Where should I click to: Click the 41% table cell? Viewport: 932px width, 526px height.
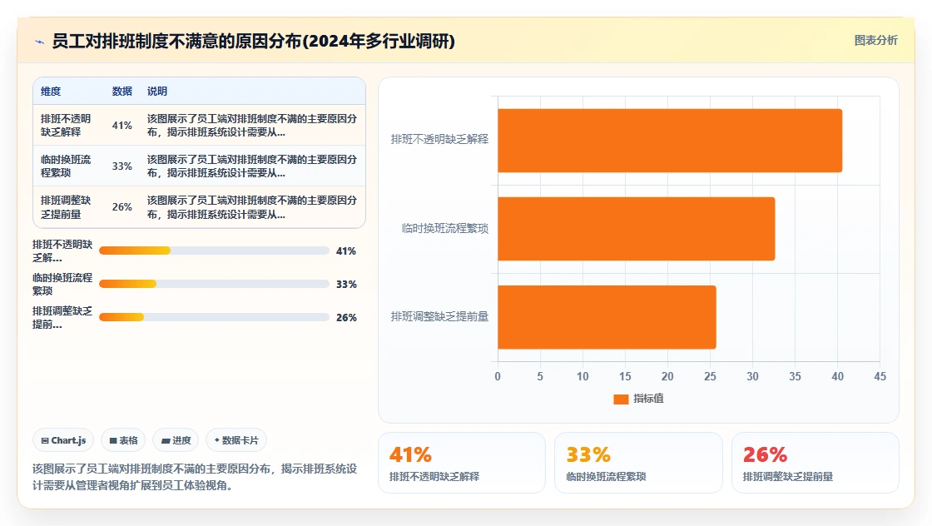pyautogui.click(x=121, y=126)
